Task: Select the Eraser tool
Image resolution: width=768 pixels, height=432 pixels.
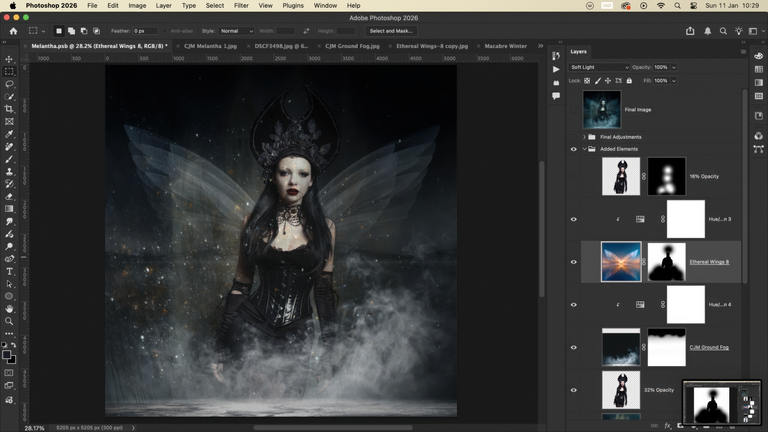Action: [9, 197]
